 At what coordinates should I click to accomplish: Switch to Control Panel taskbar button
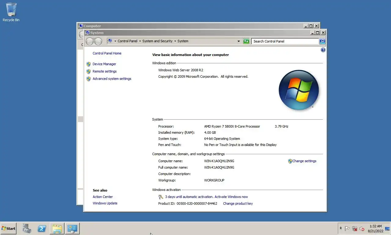pyautogui.click(x=72, y=228)
